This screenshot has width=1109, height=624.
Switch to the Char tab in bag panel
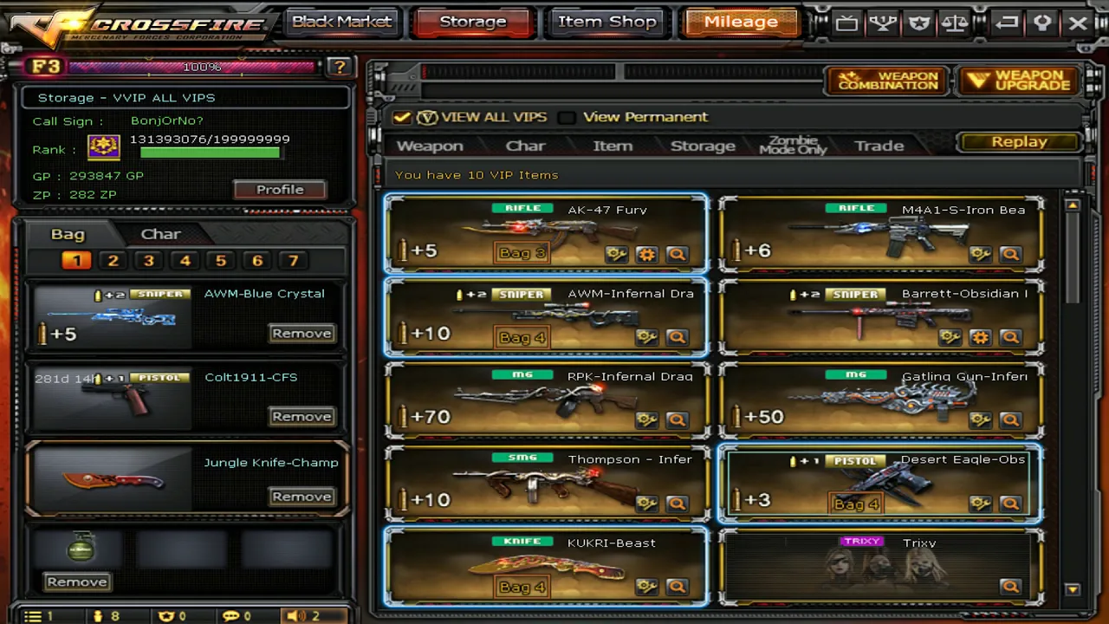(160, 234)
